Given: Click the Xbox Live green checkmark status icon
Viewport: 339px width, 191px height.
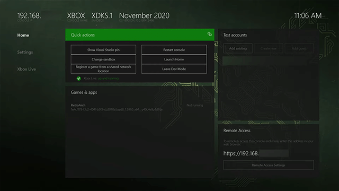Looking at the screenshot, I should point(79,79).
